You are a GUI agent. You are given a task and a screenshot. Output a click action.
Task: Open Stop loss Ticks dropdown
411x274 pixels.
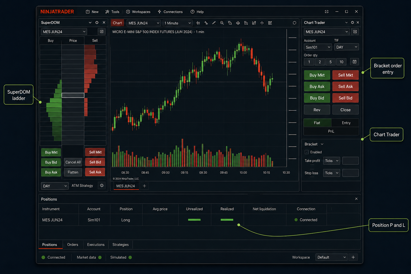332,173
